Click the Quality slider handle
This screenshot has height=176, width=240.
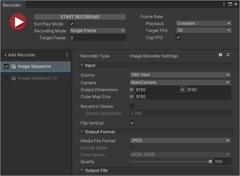pos(210,161)
